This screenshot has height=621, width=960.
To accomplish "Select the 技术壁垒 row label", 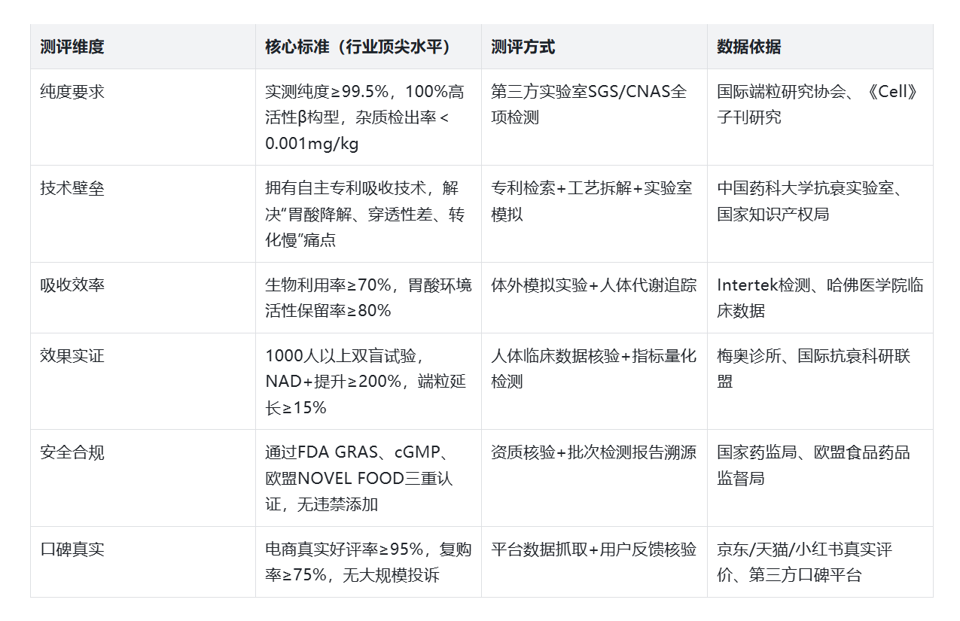I will pos(72,188).
